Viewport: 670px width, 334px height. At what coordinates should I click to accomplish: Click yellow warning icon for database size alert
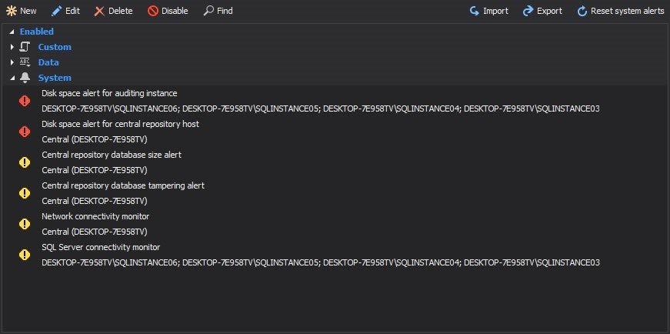[25, 162]
